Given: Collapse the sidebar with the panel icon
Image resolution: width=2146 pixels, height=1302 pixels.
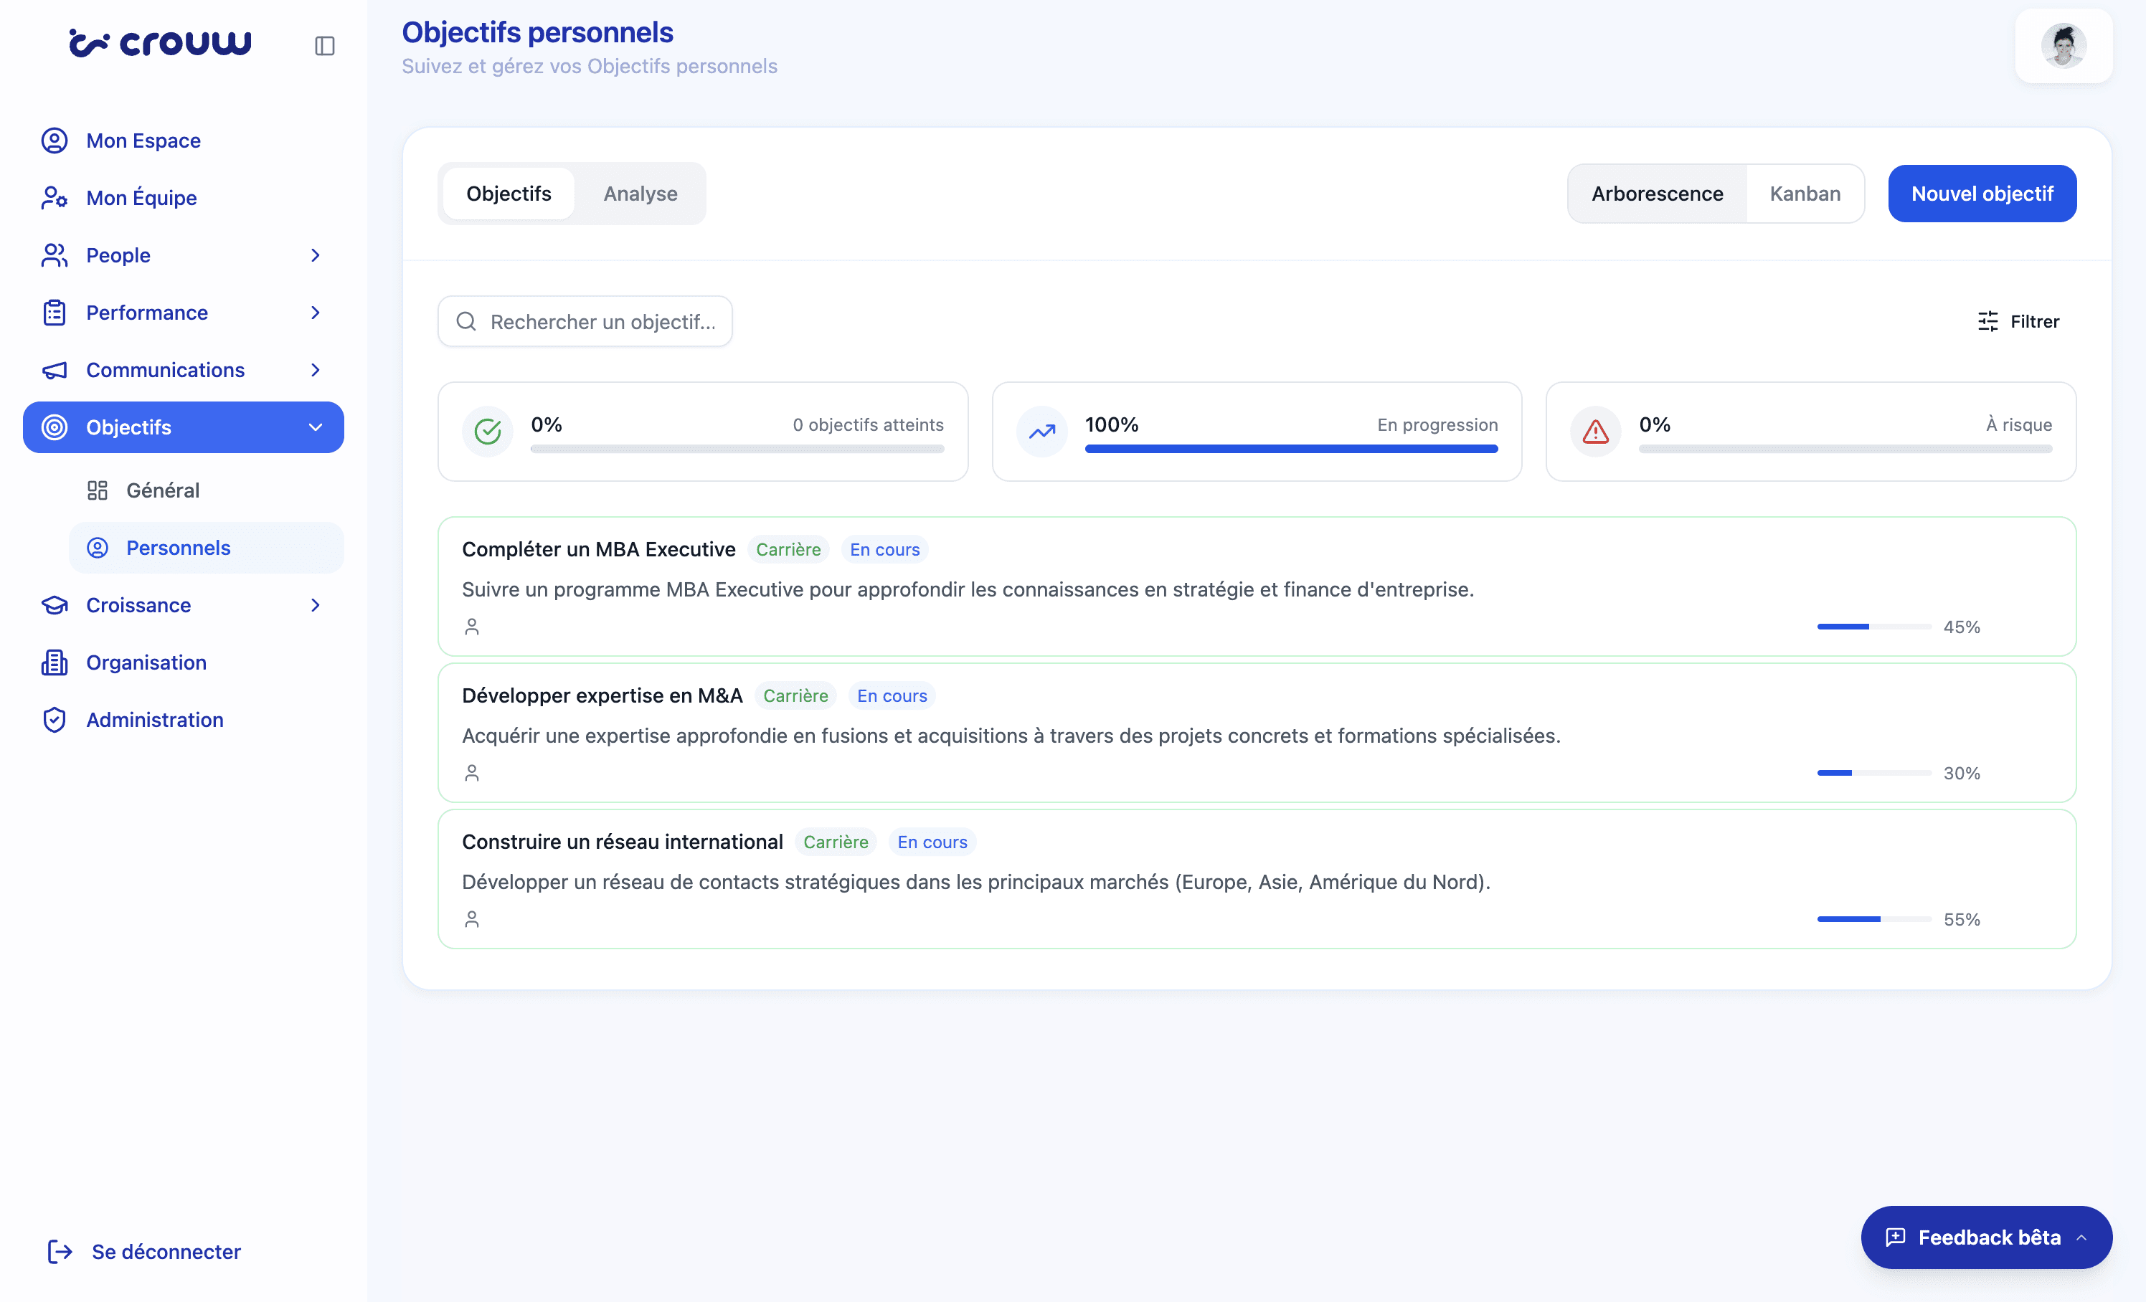Looking at the screenshot, I should (325, 45).
